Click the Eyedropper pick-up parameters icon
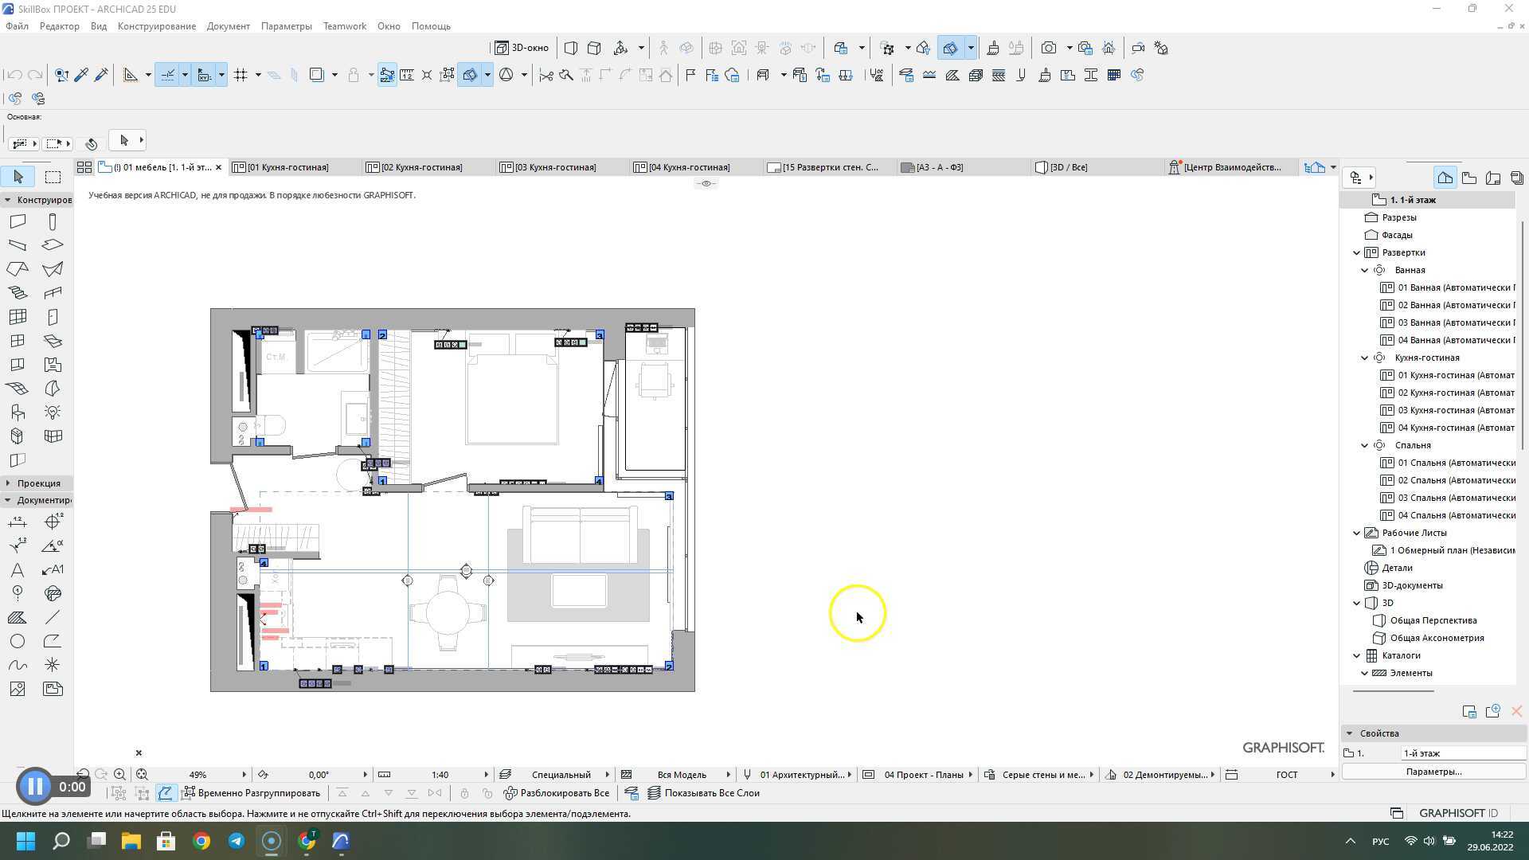 click(x=81, y=75)
